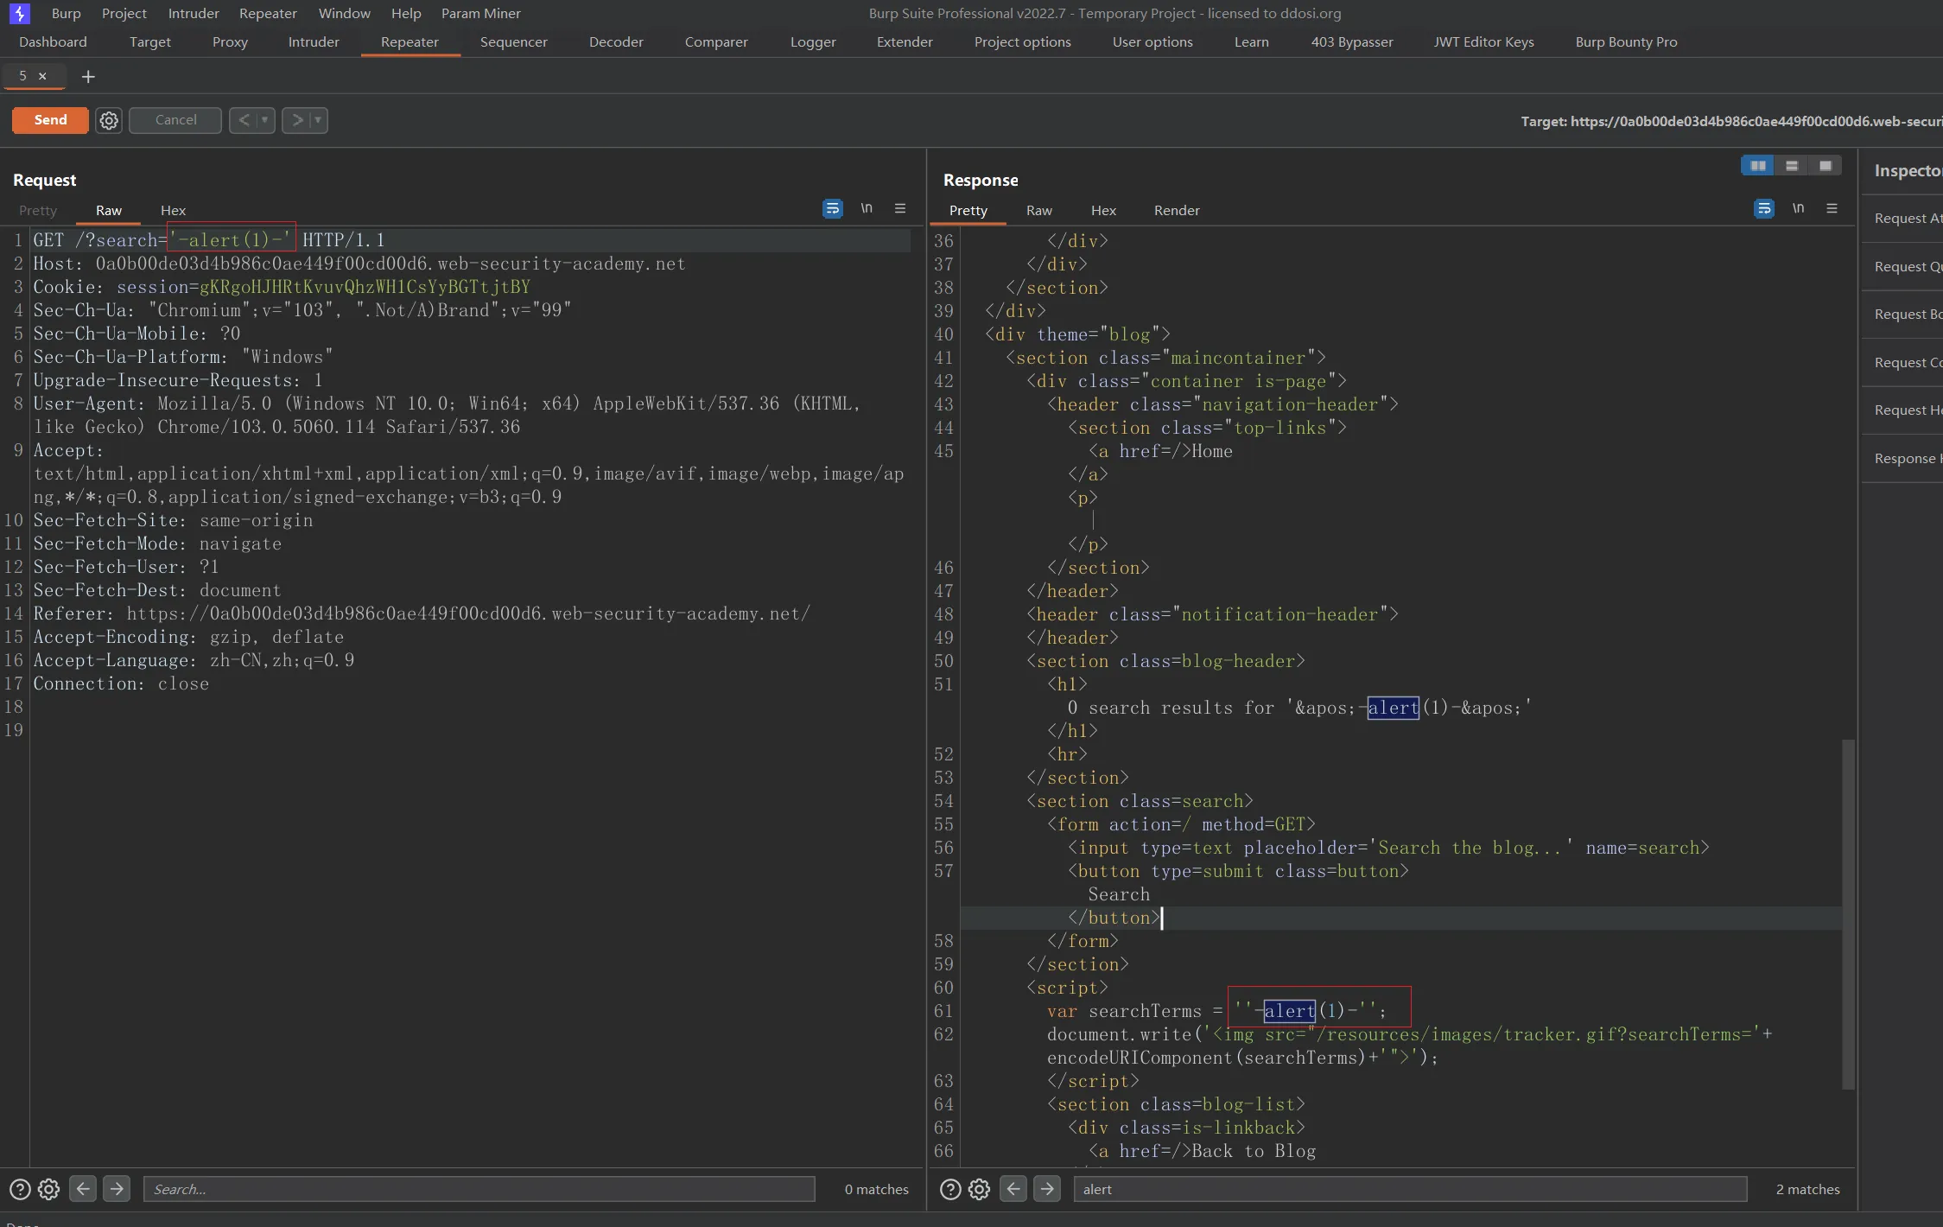Click the Cancel button
1943x1227 pixels.
click(x=175, y=120)
